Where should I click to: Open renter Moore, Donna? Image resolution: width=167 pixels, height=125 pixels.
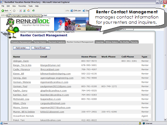coord(21,107)
